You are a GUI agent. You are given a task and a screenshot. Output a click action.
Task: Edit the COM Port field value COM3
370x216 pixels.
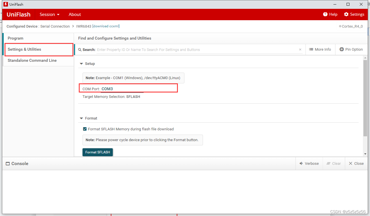pos(122,89)
